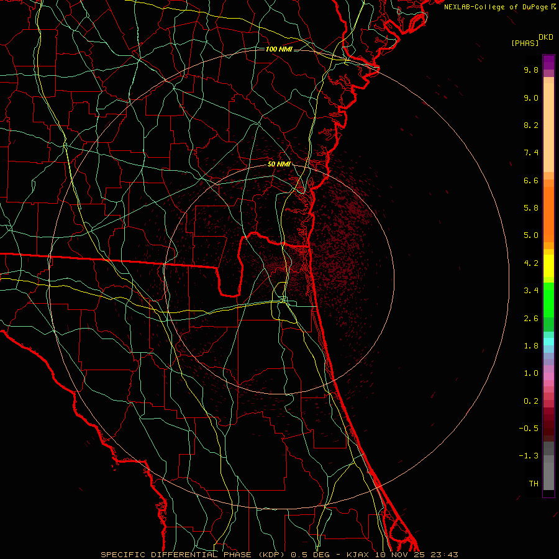
Task: Click the 100 NMI range ring label
Action: (x=278, y=48)
